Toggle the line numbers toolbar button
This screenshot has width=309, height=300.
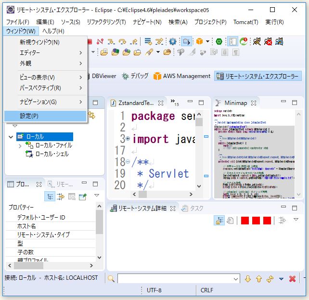point(232,41)
